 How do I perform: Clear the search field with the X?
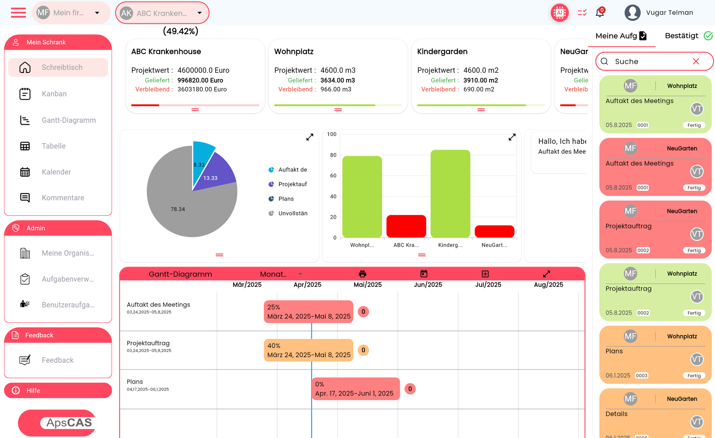click(x=696, y=61)
